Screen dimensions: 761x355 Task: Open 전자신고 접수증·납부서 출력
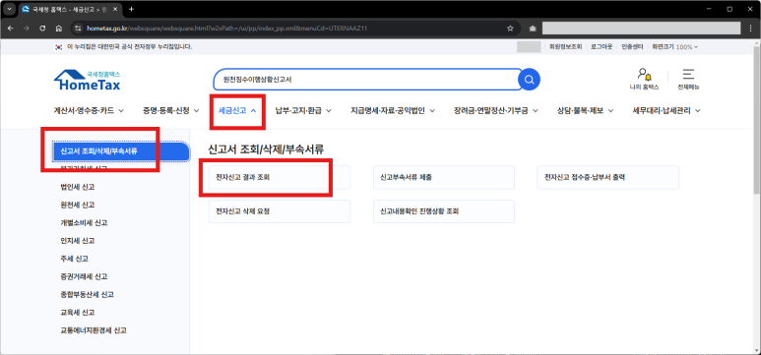point(608,177)
